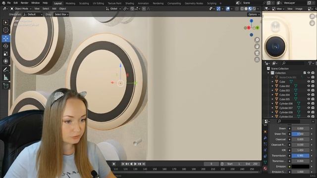Open the viewport Object menu
Image resolution: width=317 pixels, height=178 pixels.
tap(63, 9)
